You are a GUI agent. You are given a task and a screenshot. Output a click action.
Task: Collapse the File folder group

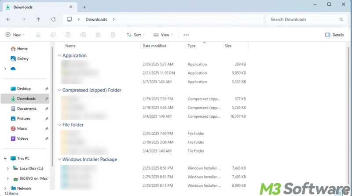[59, 125]
